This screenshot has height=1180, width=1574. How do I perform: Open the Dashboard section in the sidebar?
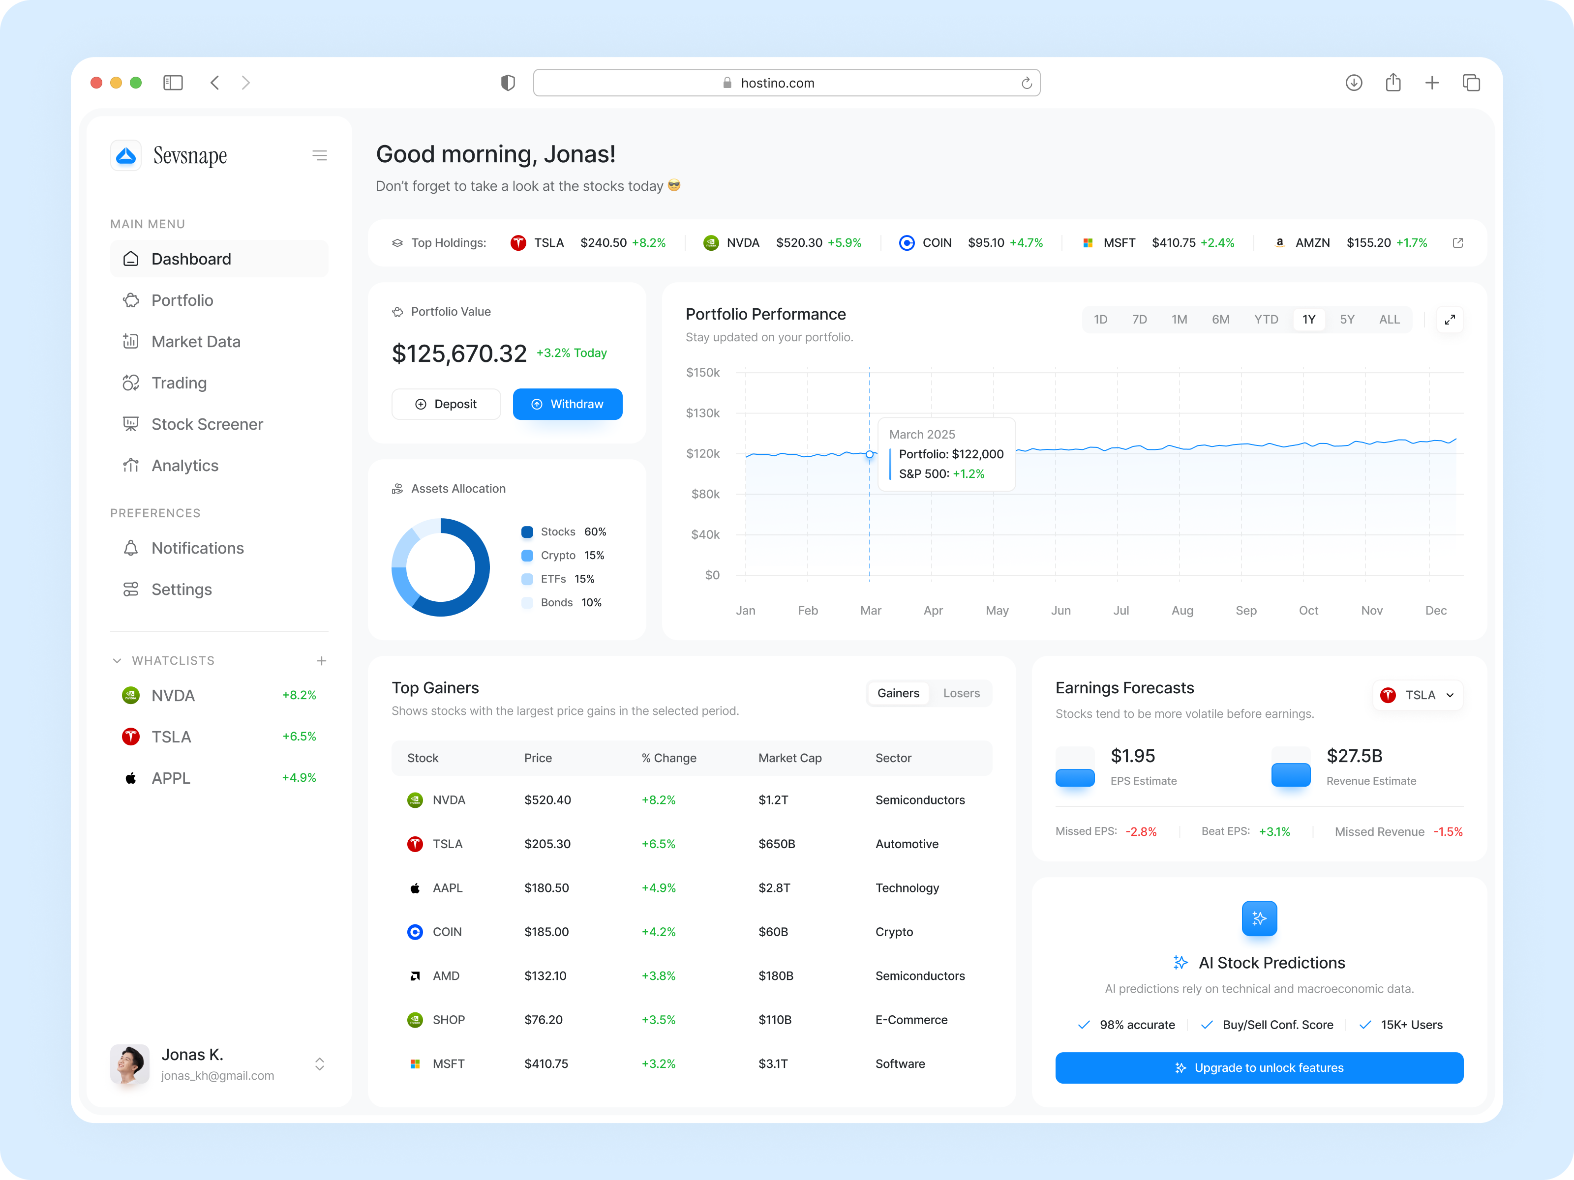tap(191, 259)
